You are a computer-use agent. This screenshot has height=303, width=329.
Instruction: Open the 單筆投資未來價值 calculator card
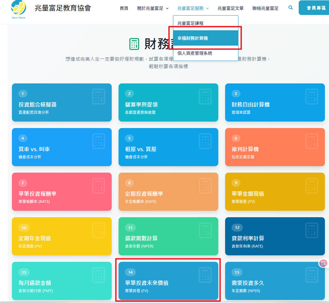pos(168,281)
